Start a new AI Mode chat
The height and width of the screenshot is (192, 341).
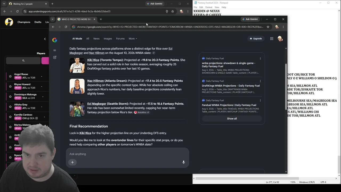[x=55, y=57]
